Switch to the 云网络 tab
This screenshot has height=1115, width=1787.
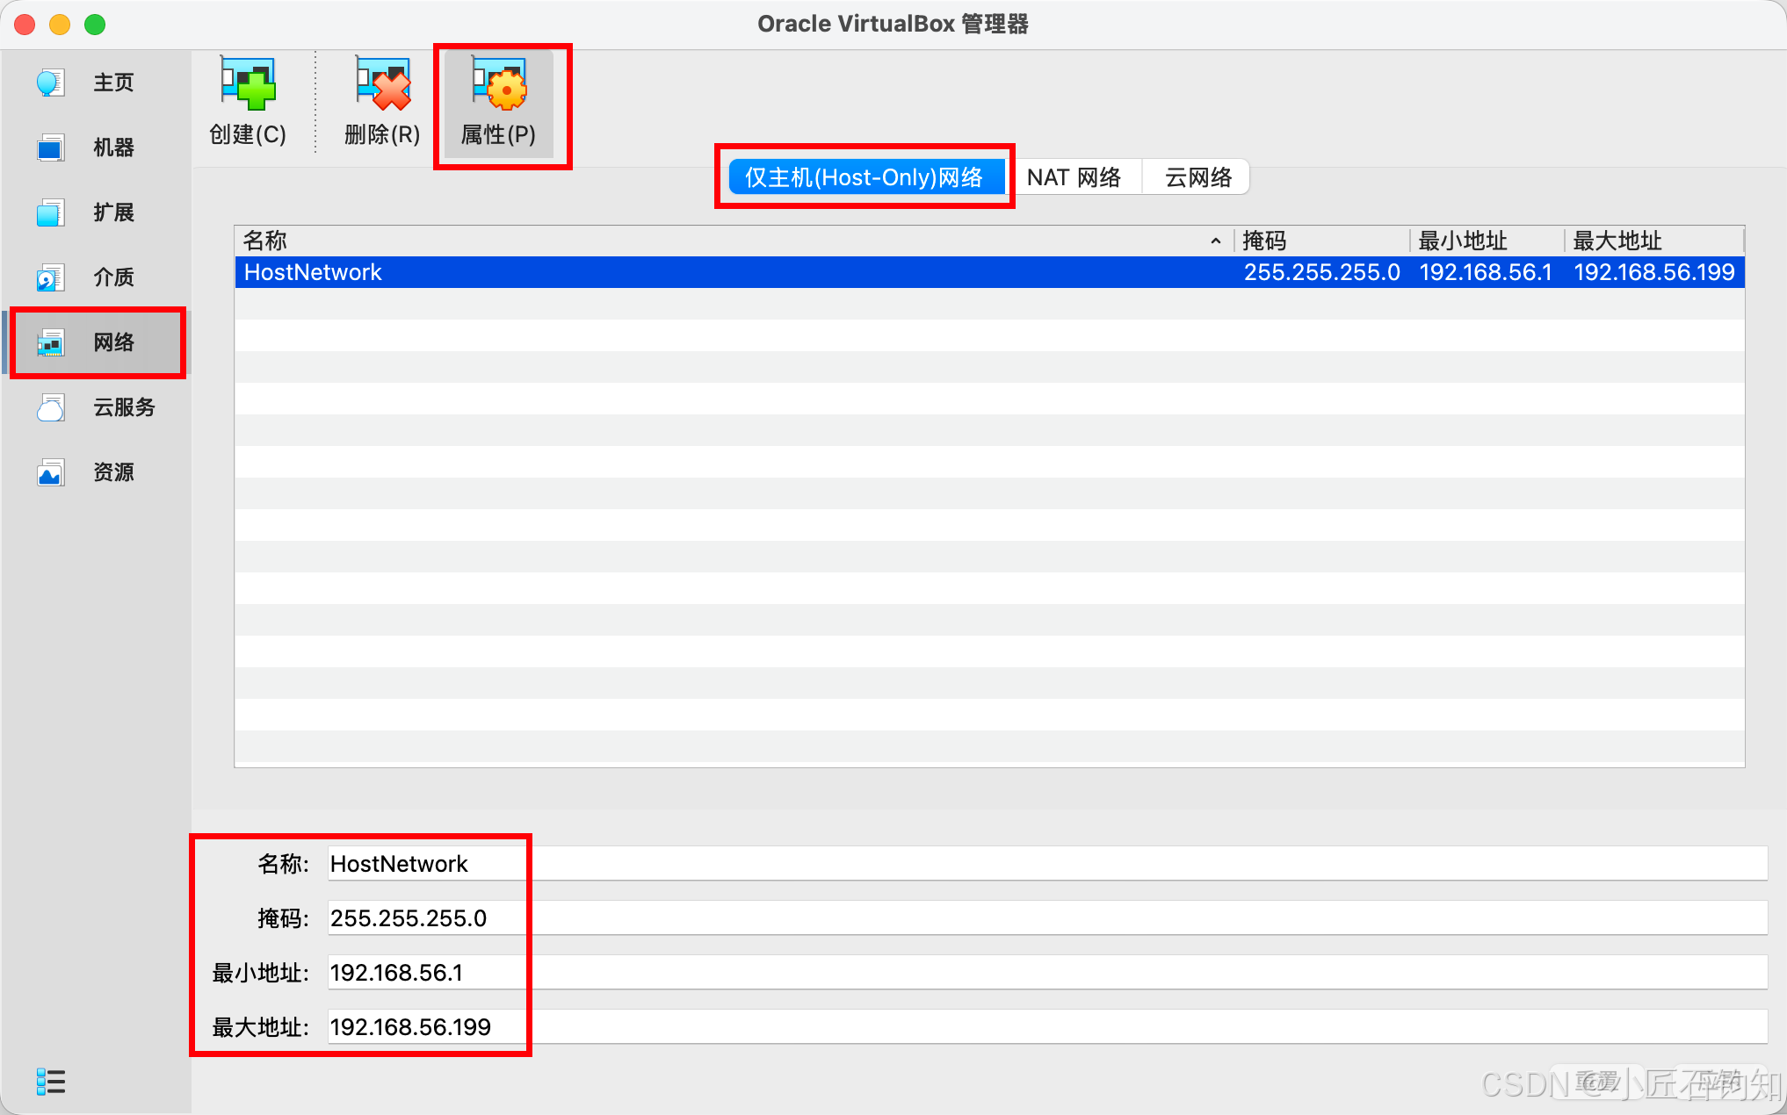(x=1197, y=177)
